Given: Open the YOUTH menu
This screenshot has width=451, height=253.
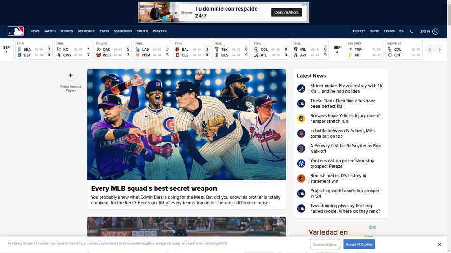Looking at the screenshot, I should tap(142, 31).
